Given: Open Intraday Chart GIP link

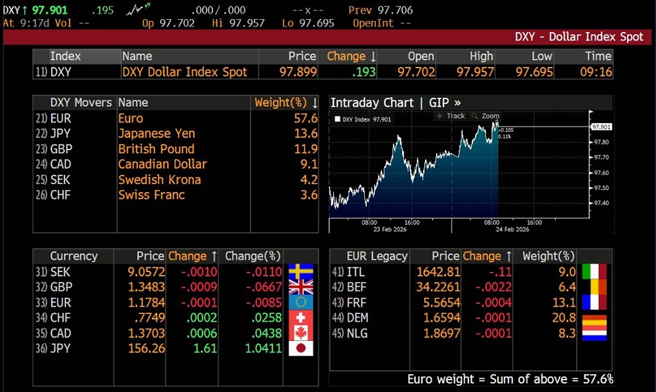Looking at the screenshot, I should coord(395,102).
